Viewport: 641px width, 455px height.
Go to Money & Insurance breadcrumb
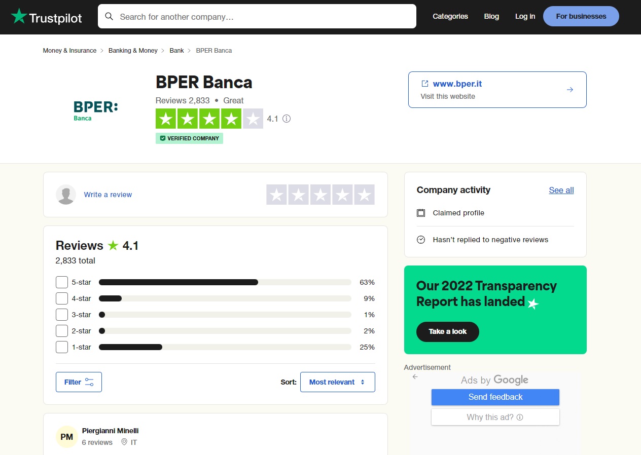(69, 51)
